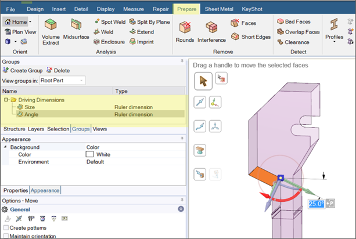Select the Size ruler dimension group
This screenshot has width=356, height=239.
30,107
